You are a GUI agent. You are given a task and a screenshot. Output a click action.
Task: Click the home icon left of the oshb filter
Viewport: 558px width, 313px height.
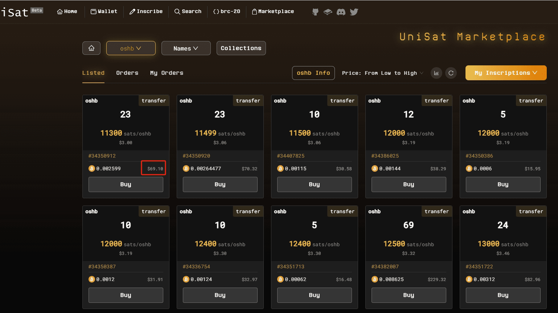(x=91, y=48)
